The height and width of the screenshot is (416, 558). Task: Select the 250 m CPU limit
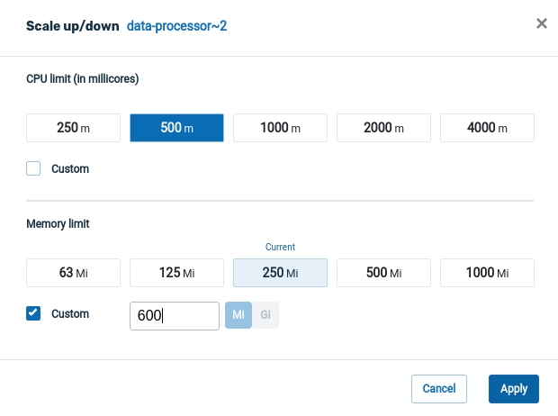tap(73, 128)
